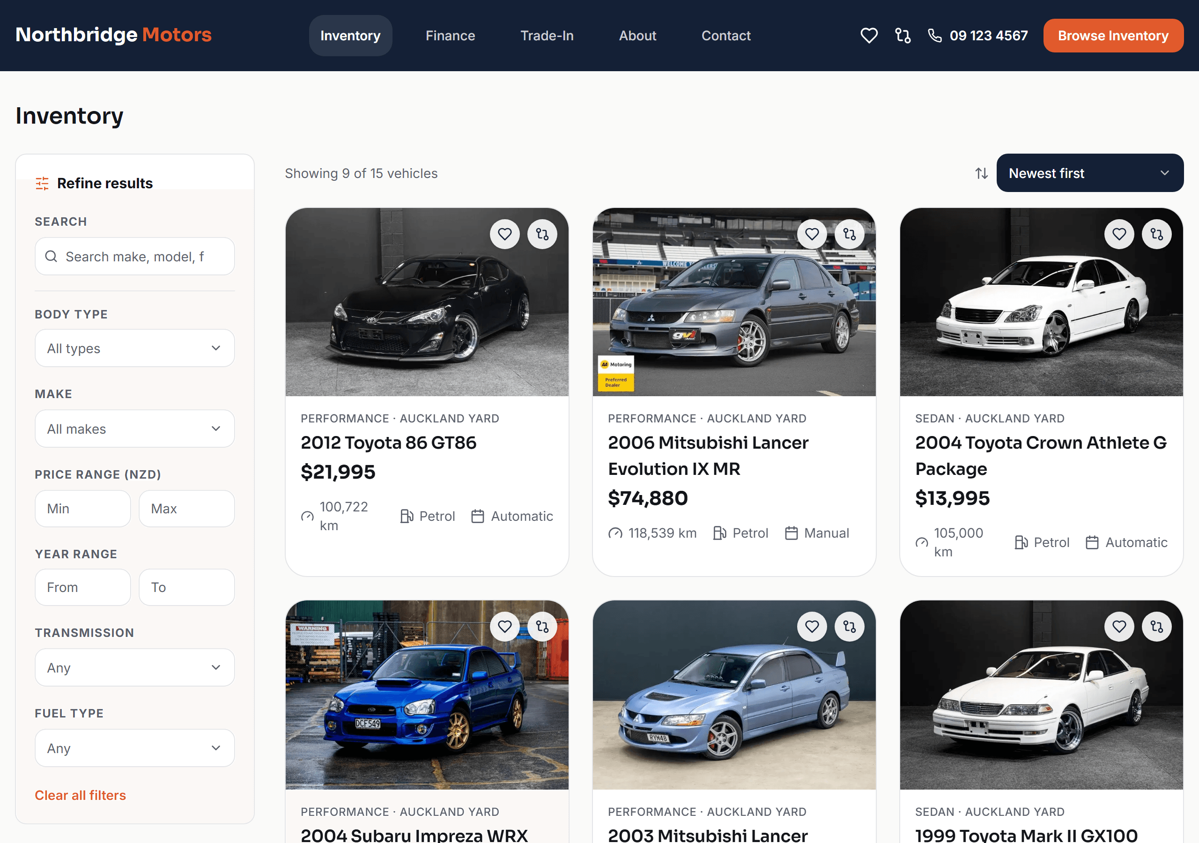Click the $21,995 price
The image size is (1199, 843).
pos(338,472)
